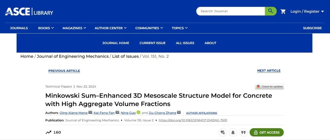Select the Current Issue tab
The image size is (330, 140).
click(152, 43)
